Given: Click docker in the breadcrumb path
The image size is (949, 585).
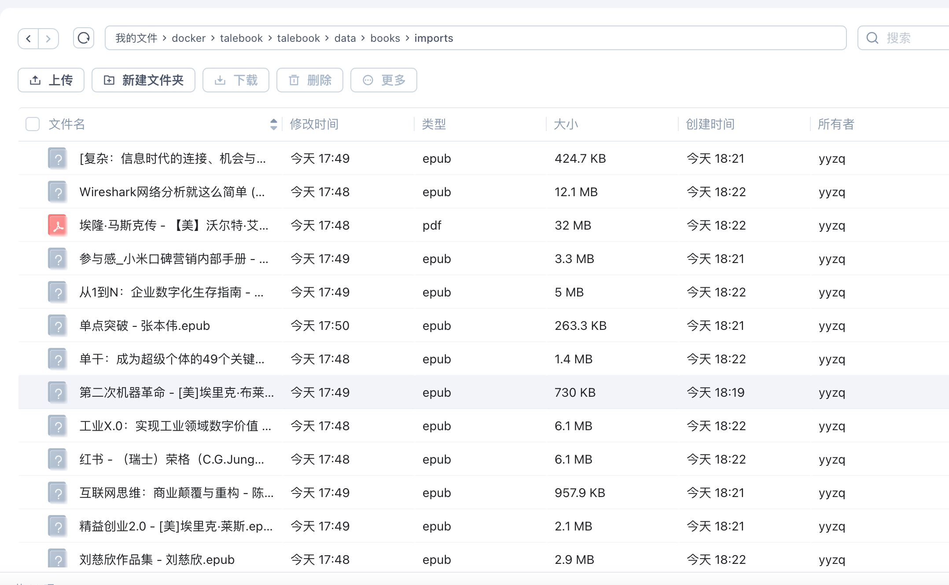Looking at the screenshot, I should (189, 38).
